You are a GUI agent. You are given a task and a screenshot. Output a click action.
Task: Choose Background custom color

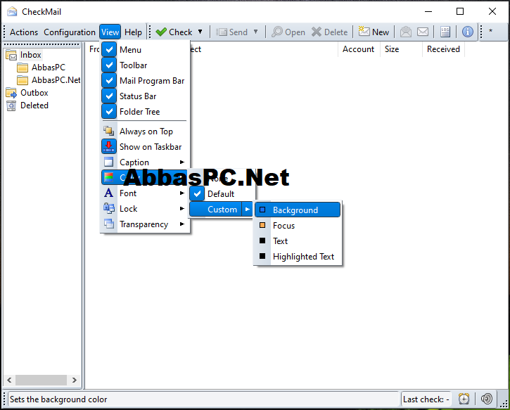(298, 210)
